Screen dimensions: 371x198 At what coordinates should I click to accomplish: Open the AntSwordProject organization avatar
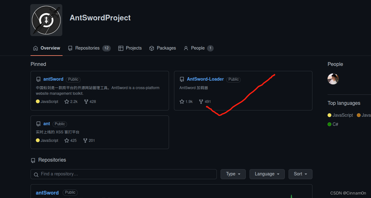point(46,20)
